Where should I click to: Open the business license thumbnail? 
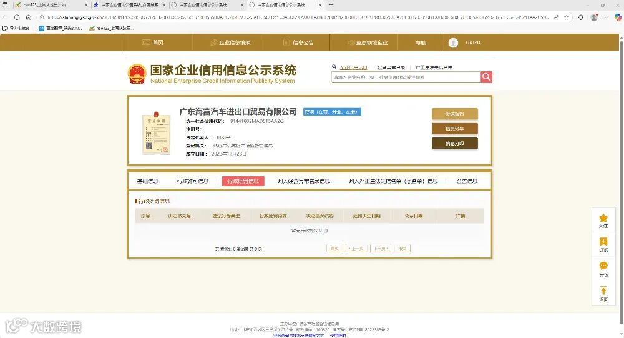pyautogui.click(x=156, y=132)
